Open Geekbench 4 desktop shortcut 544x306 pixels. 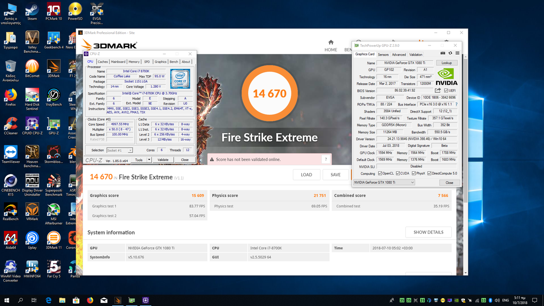(54, 40)
